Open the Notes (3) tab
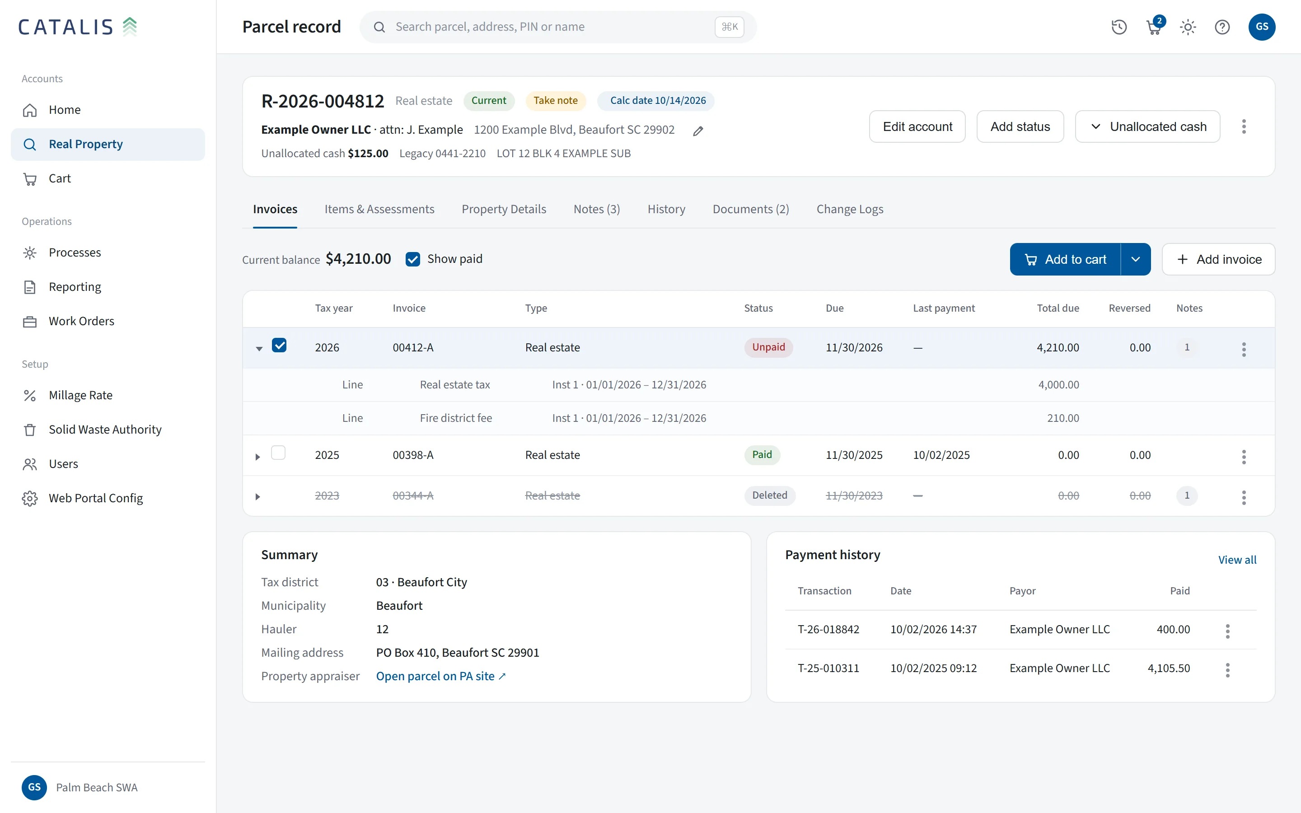1301x813 pixels. (x=596, y=209)
